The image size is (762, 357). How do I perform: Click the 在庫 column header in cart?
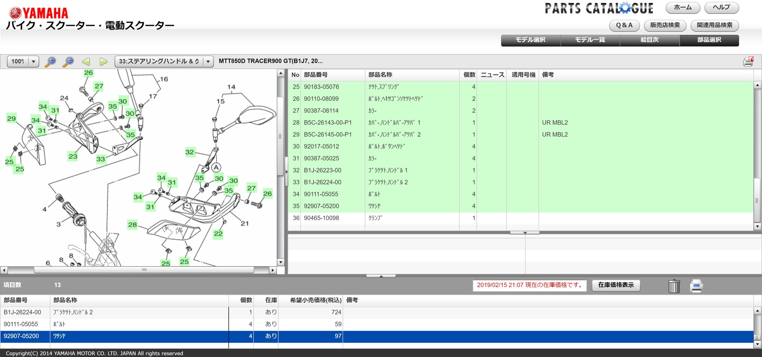(266, 301)
